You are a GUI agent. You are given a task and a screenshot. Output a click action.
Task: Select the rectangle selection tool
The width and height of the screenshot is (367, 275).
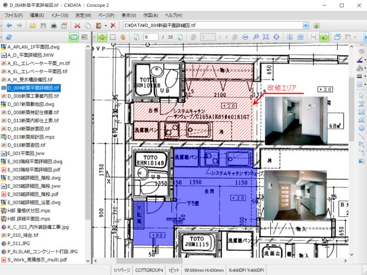(112, 37)
